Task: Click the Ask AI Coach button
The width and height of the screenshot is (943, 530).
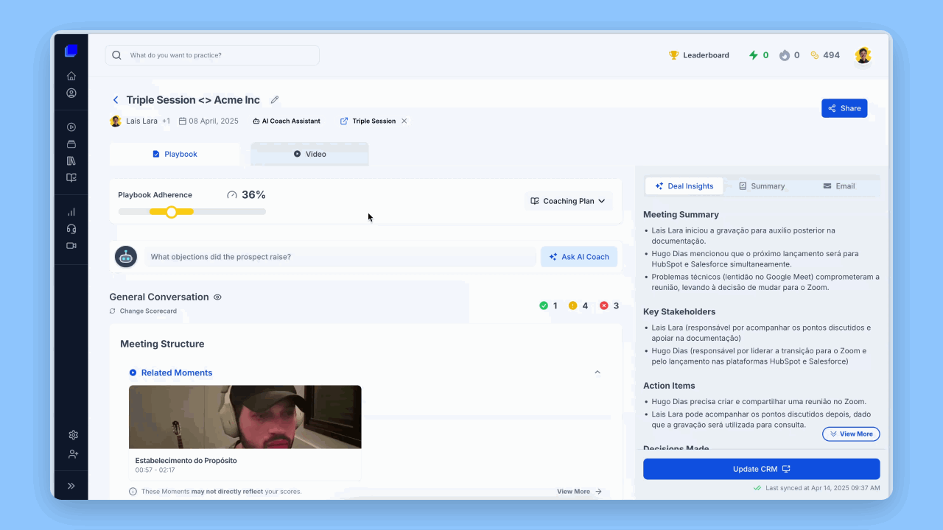Action: 579,257
